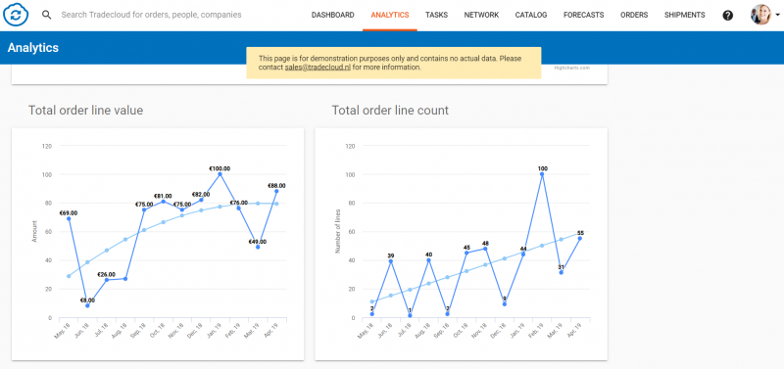The width and height of the screenshot is (784, 369).
Task: Open the Dashboard menu item
Action: click(333, 15)
